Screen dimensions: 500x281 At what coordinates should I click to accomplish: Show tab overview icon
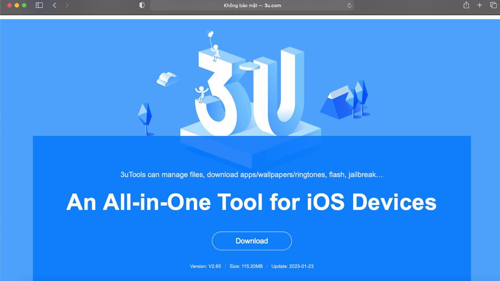[493, 5]
